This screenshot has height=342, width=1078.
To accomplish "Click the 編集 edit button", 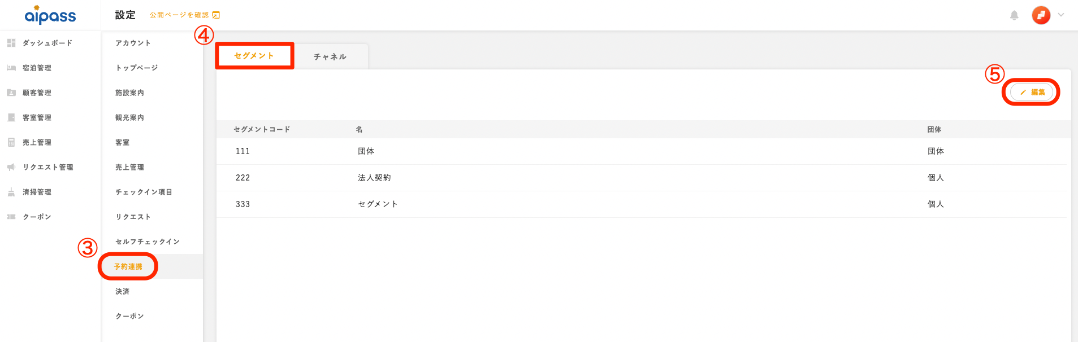I will pos(1032,92).
